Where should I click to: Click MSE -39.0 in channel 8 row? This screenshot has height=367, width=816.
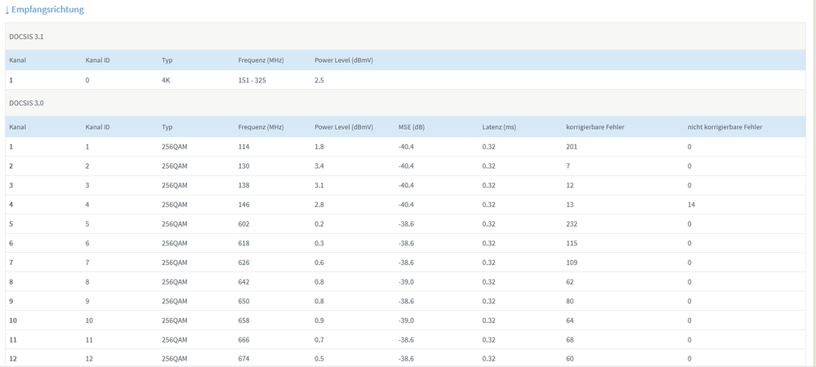pos(407,281)
